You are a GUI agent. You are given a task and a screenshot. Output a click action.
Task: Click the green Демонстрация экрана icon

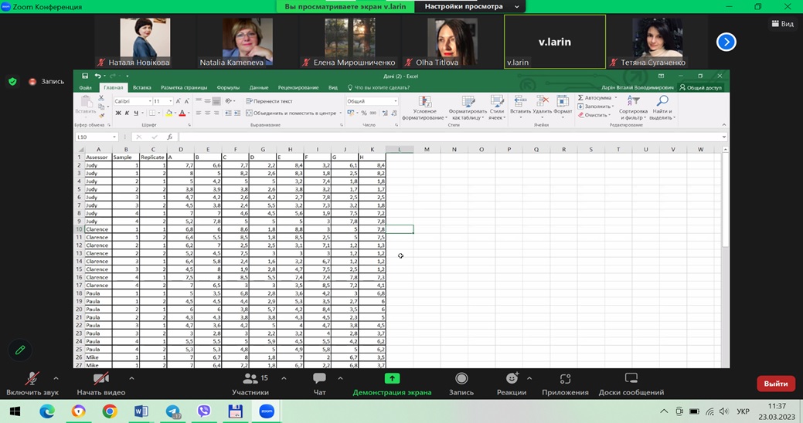tap(392, 379)
